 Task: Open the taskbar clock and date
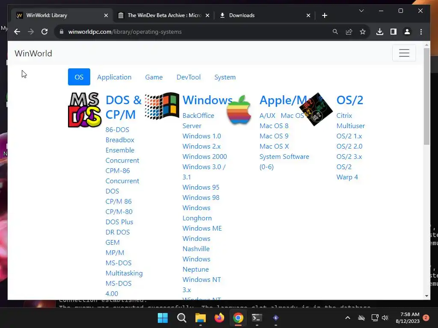[408, 318]
